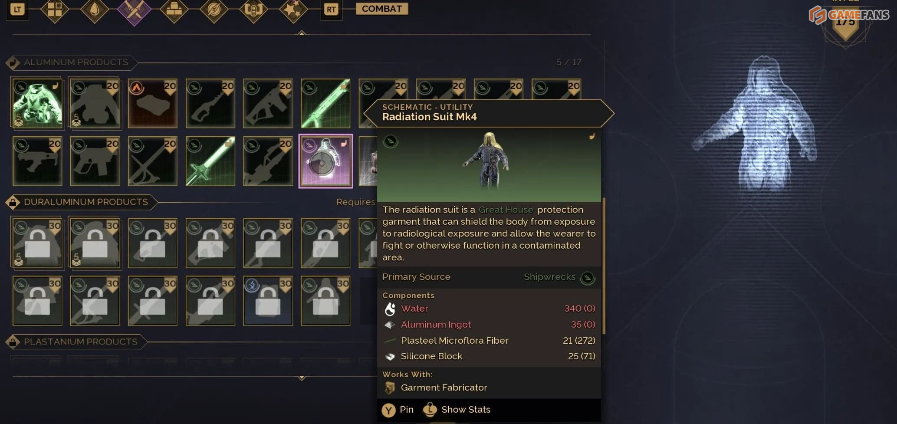The height and width of the screenshot is (424, 897).
Task: Select the green sword schematic
Action: click(210, 161)
